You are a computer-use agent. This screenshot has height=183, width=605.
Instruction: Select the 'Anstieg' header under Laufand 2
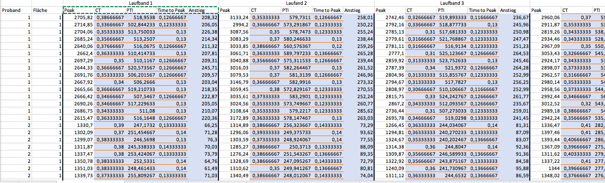click(358, 10)
